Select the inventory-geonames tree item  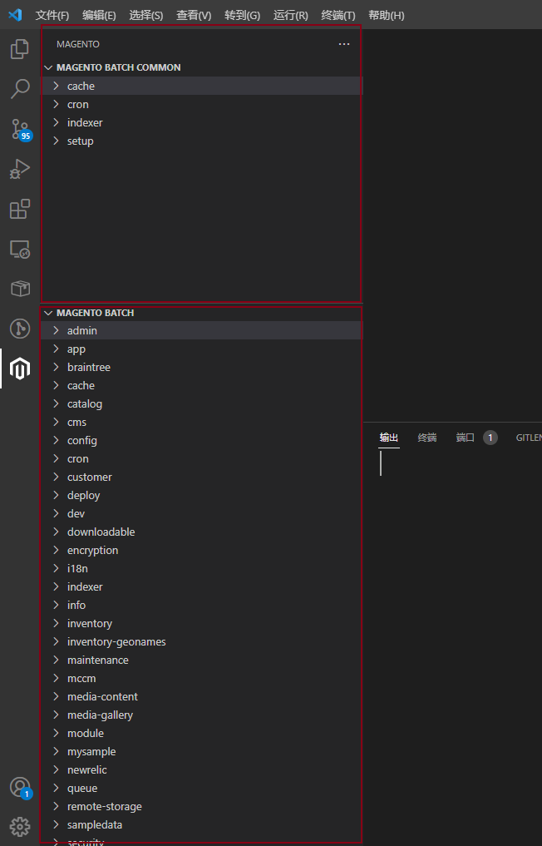(202, 641)
